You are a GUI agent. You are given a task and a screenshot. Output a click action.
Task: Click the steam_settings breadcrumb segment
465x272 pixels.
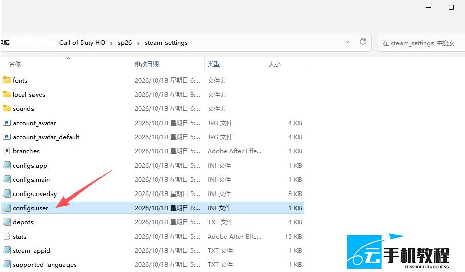(x=166, y=43)
